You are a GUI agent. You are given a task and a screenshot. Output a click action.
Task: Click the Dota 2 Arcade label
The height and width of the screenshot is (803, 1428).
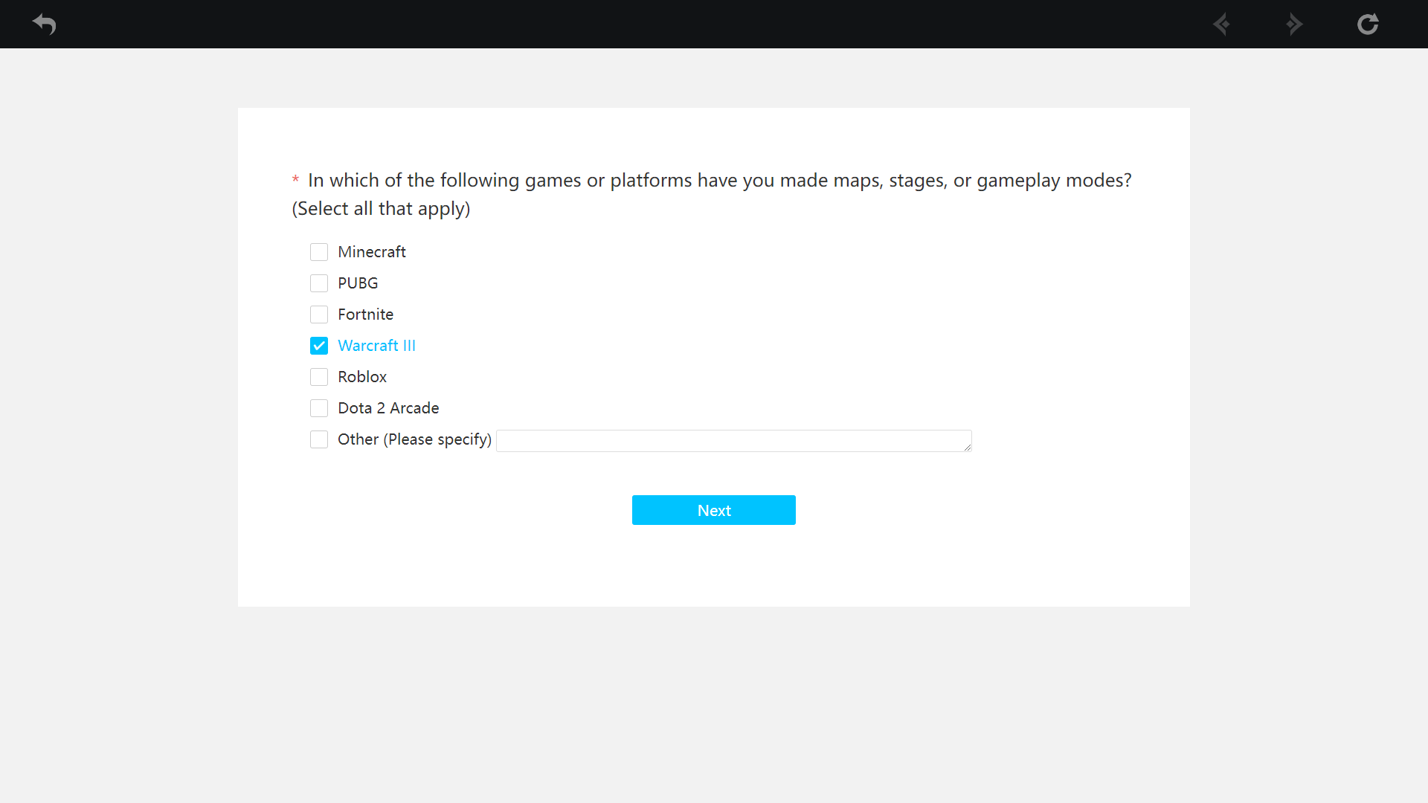pos(388,408)
